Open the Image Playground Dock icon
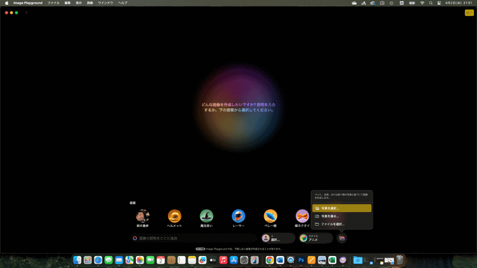 coord(343,260)
